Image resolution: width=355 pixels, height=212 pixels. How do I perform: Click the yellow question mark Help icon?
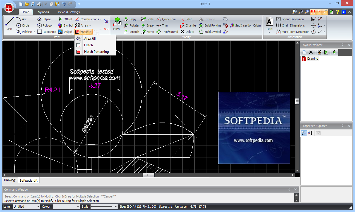[338, 12]
